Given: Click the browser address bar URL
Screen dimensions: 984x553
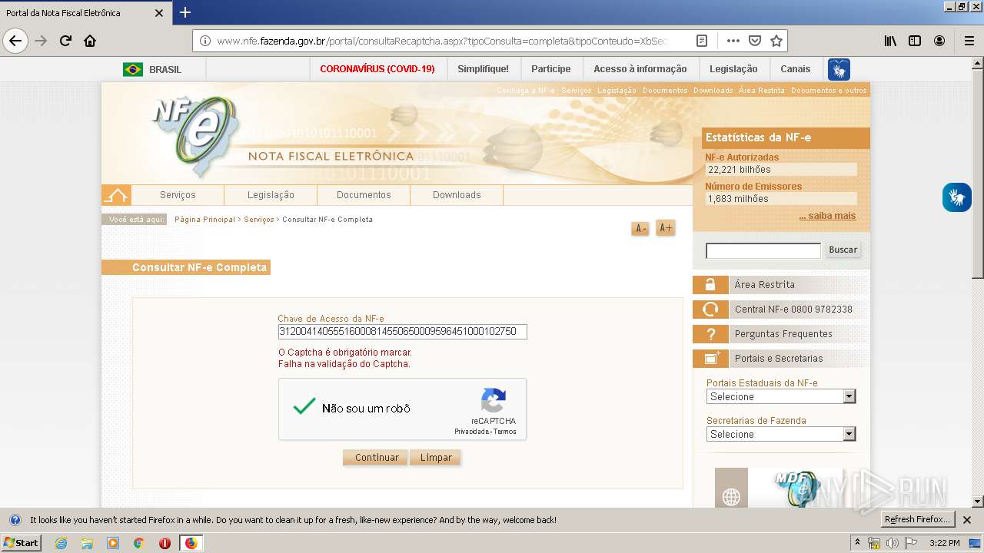Looking at the screenshot, I should tap(442, 41).
